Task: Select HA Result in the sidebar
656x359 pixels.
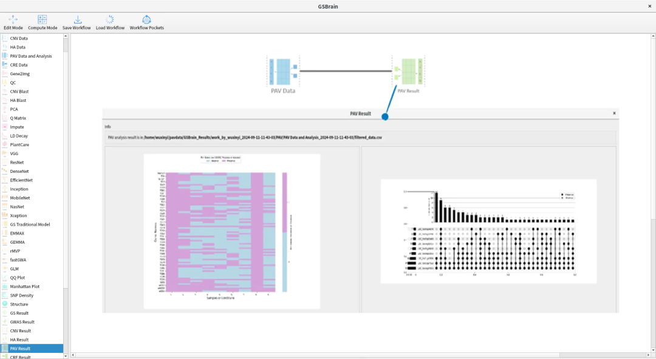Action: tap(32, 340)
